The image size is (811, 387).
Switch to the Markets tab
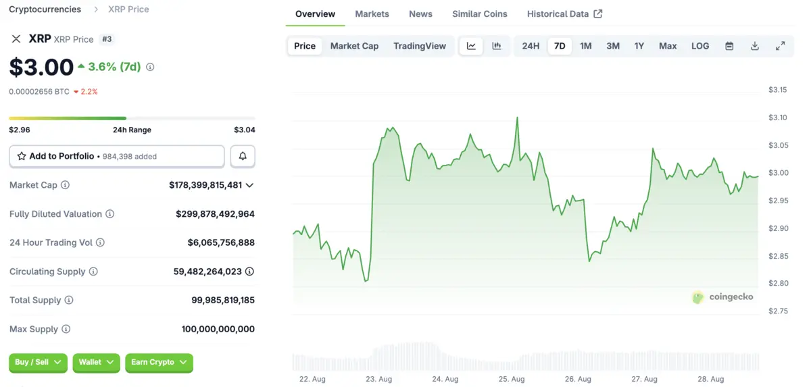(x=372, y=14)
